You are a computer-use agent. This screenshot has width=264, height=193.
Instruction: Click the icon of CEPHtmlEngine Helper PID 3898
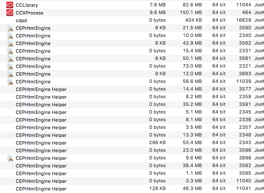coord(10,158)
